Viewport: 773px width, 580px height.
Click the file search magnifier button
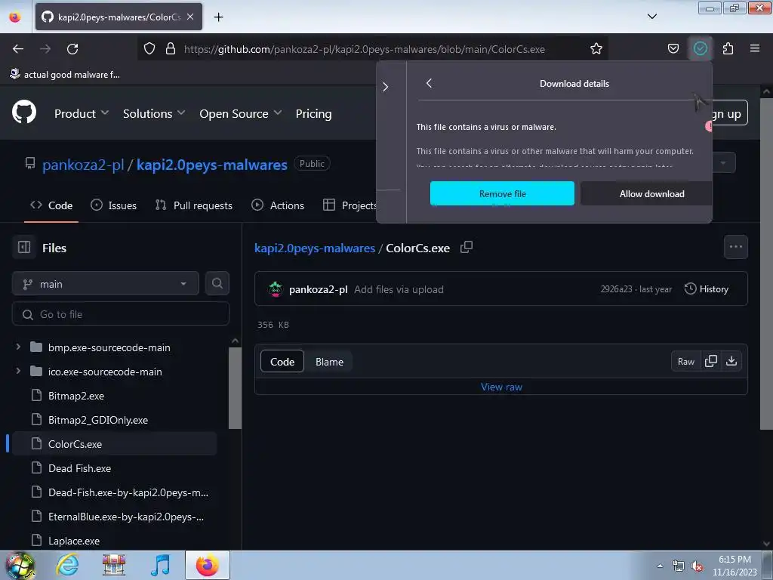tap(217, 283)
